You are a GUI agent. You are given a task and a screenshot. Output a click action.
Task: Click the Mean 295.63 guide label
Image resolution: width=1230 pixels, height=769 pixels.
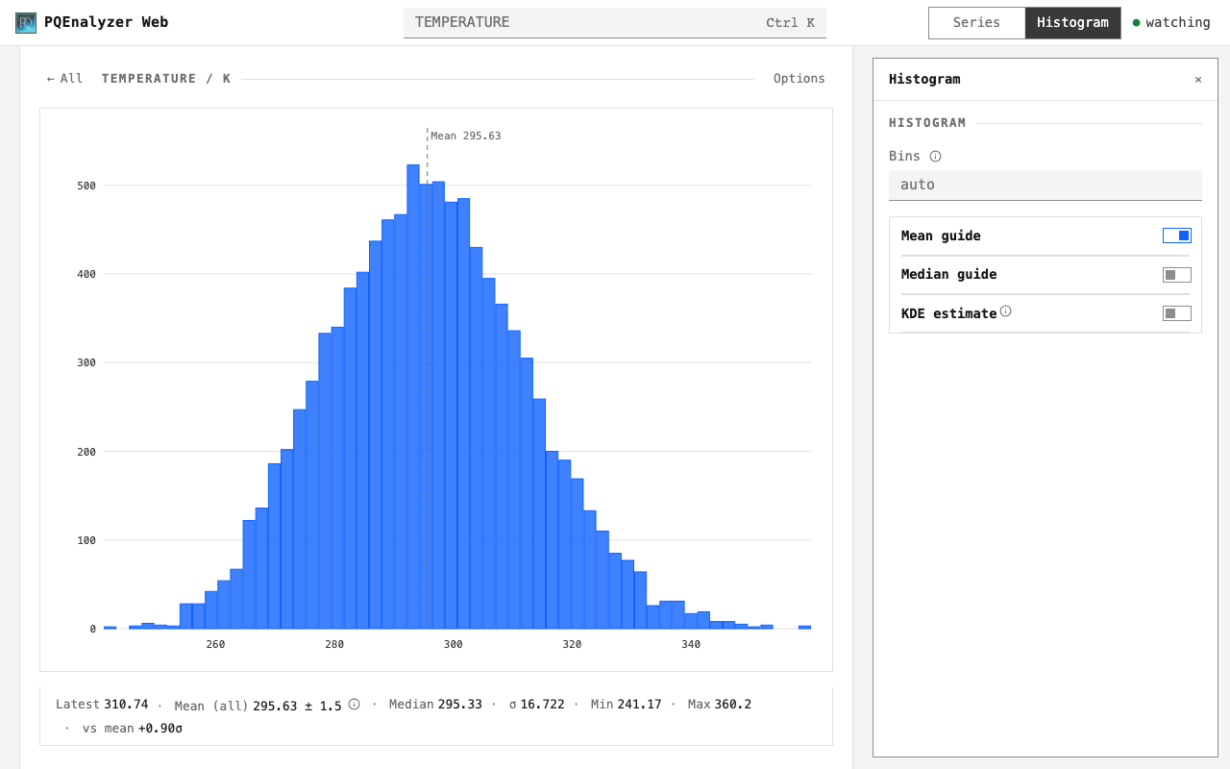[466, 136]
